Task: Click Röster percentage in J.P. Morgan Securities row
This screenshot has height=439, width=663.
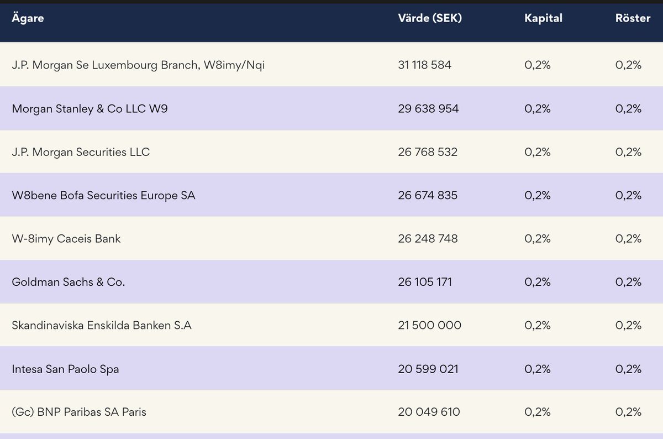Action: [628, 152]
